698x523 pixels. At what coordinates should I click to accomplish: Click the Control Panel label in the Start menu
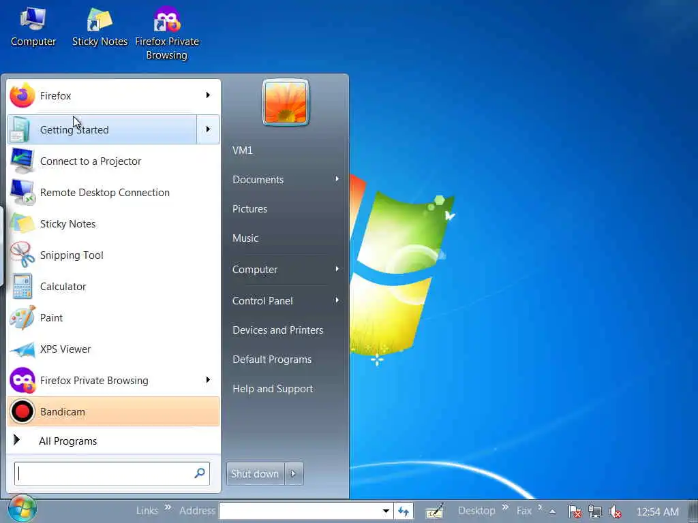(x=262, y=300)
